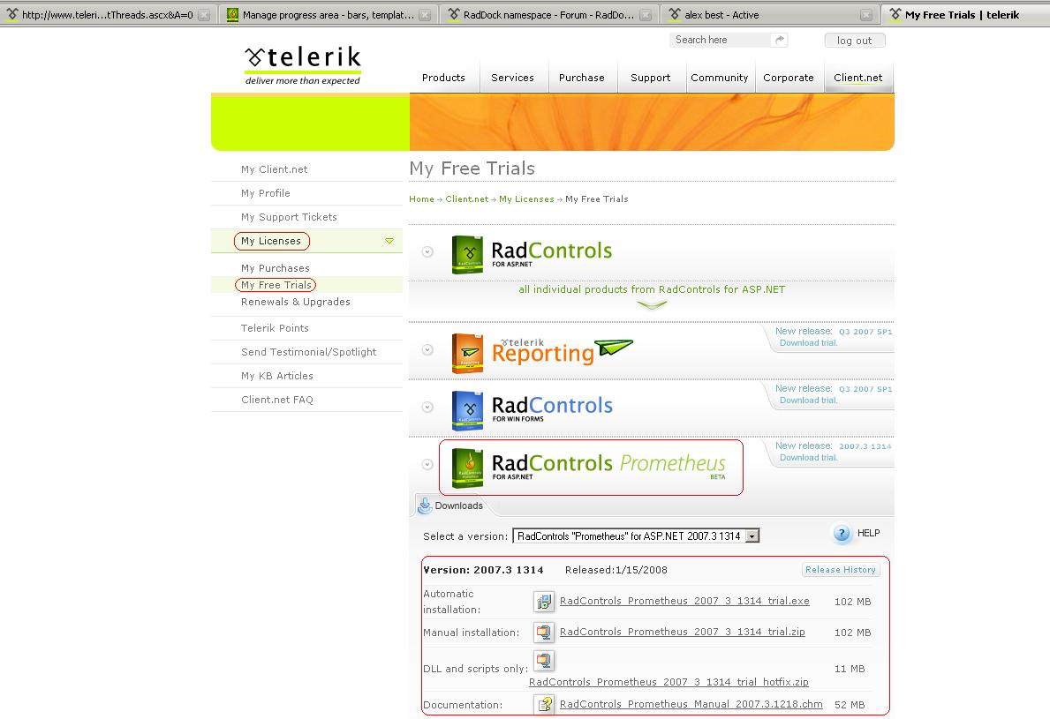Switch to RadDock namespace Forum browser tab
The width and height of the screenshot is (1050, 719).
pos(548,15)
